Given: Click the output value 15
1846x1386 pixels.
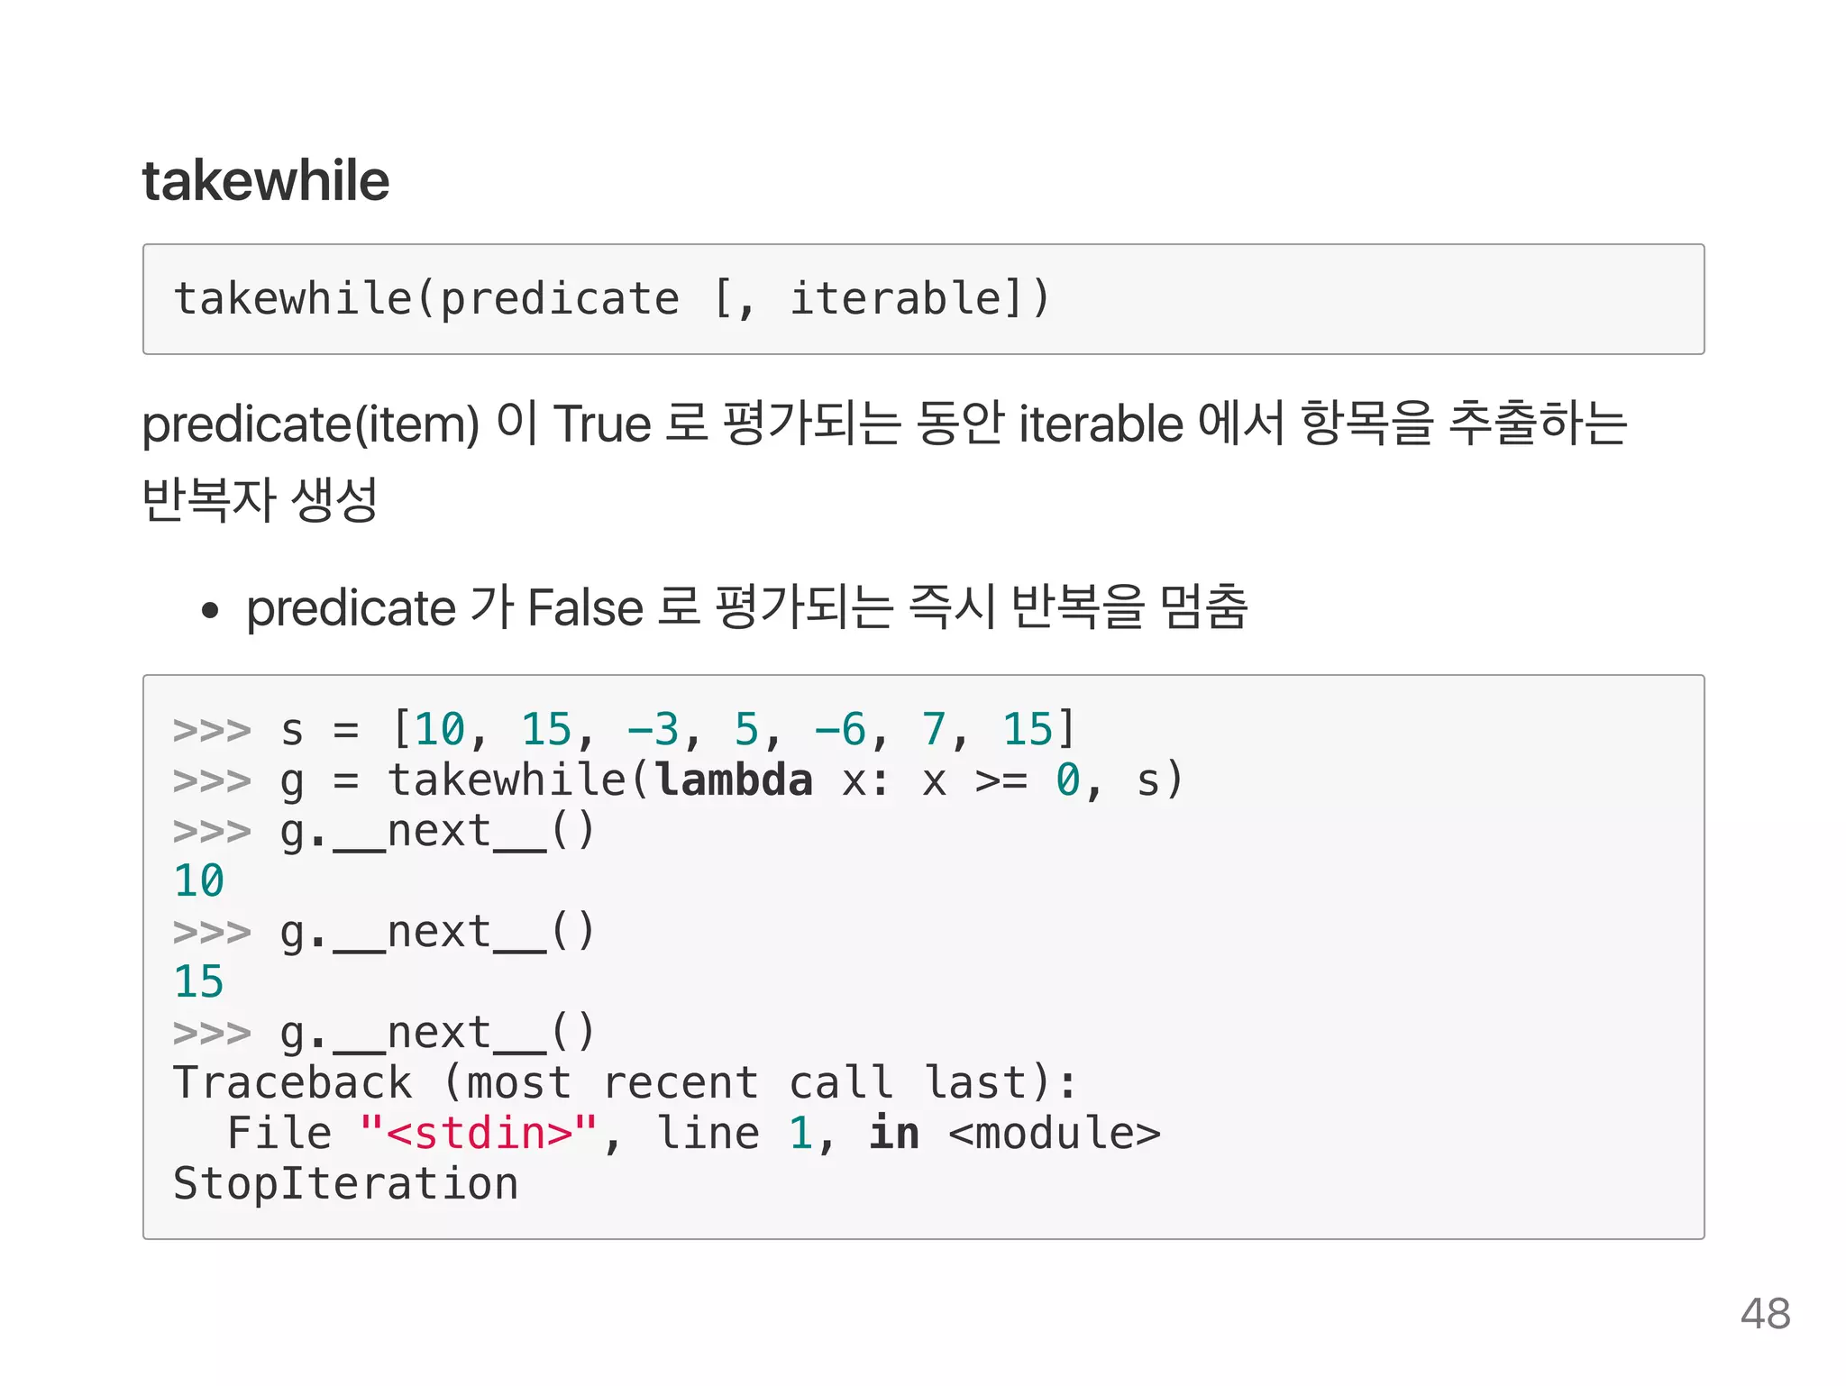Looking at the screenshot, I should (198, 981).
